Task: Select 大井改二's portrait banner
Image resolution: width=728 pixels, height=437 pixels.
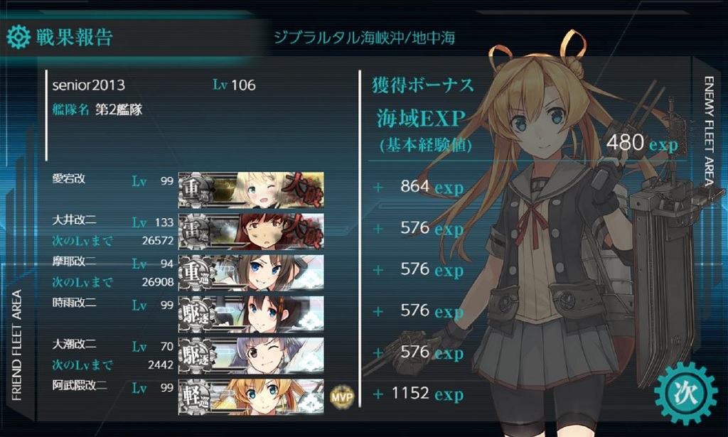Action: pos(251,231)
